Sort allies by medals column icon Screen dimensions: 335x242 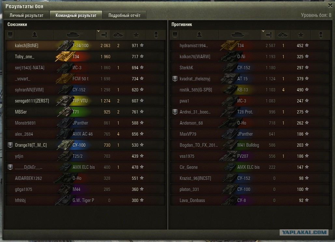click(156, 35)
